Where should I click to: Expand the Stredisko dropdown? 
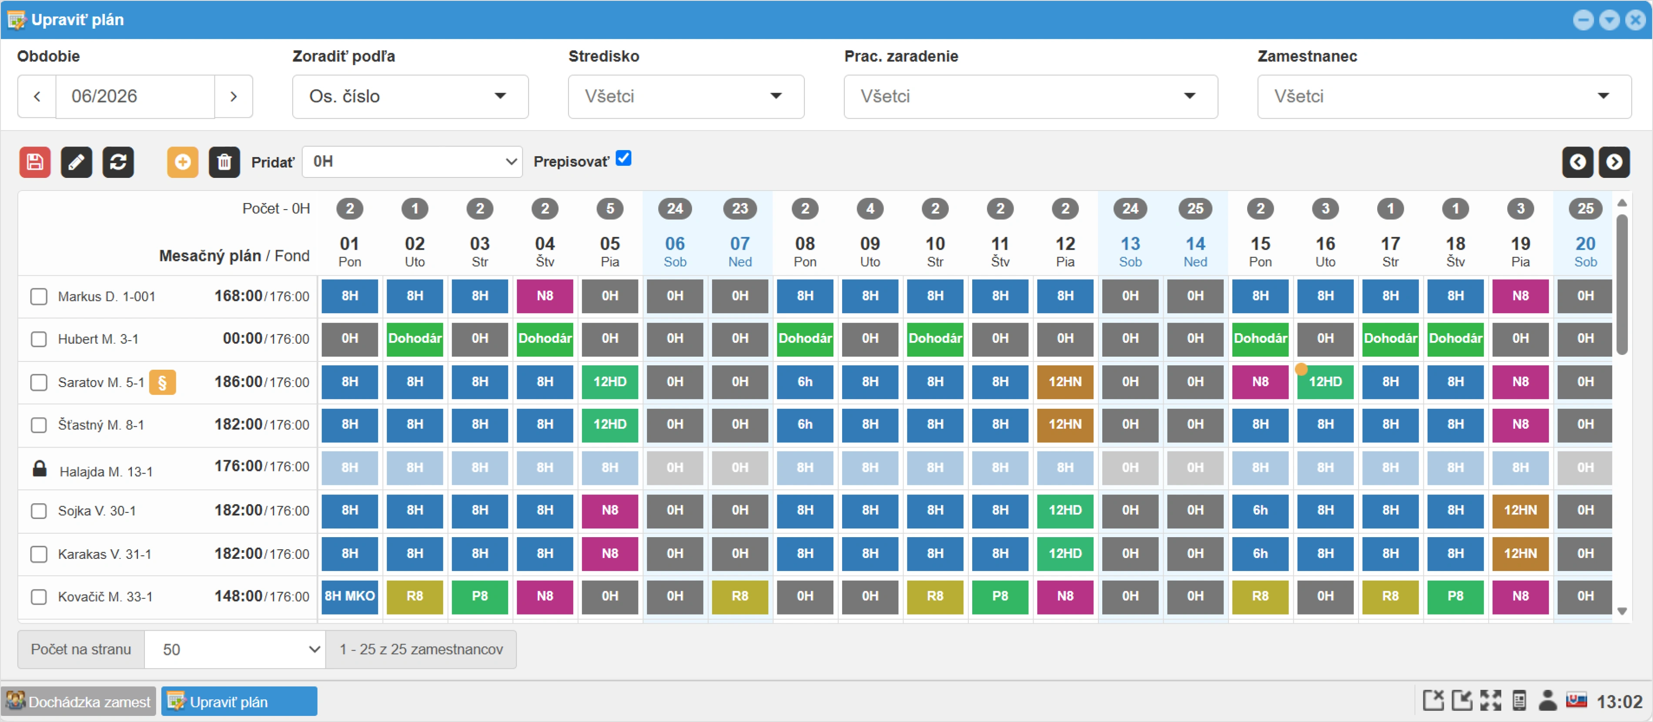click(x=686, y=96)
